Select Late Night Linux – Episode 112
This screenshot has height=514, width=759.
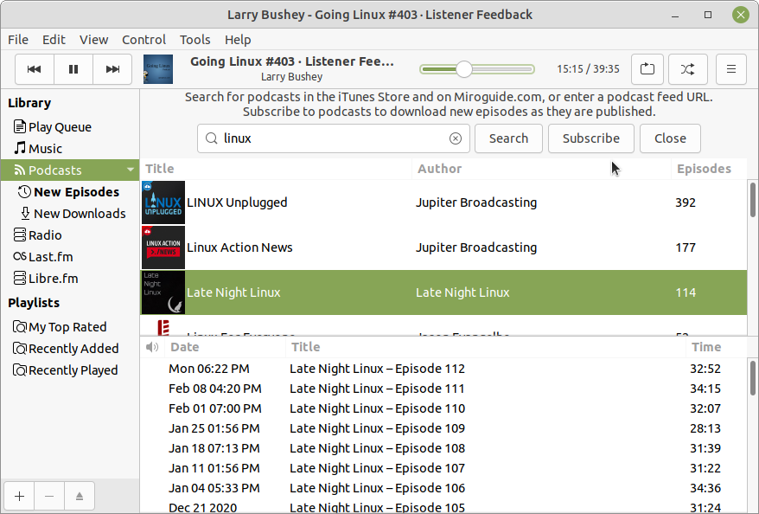(443, 369)
